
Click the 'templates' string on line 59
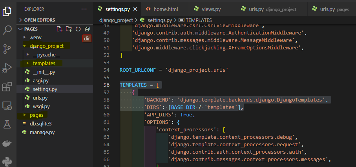pyautogui.click(x=221, y=107)
